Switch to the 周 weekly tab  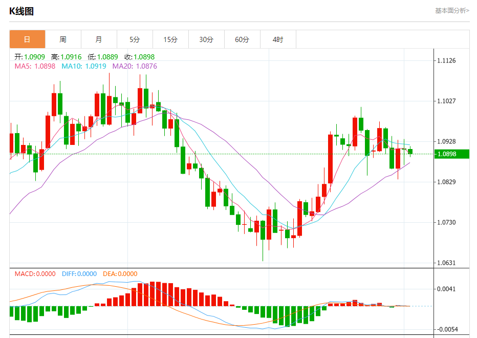point(63,39)
